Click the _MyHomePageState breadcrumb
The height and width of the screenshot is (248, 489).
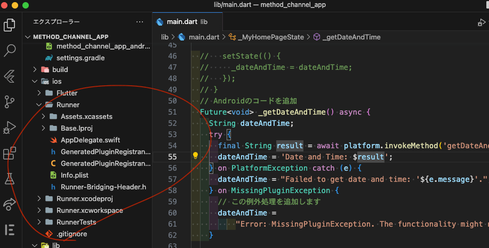[271, 37]
